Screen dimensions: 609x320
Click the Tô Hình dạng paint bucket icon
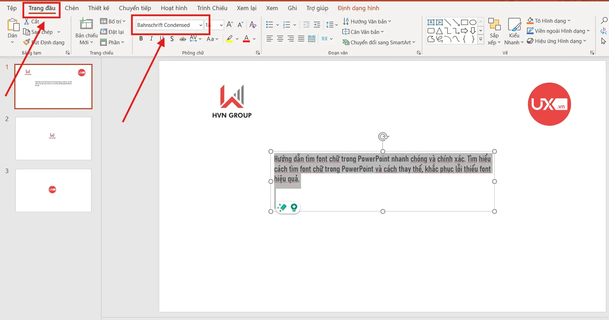click(x=530, y=20)
